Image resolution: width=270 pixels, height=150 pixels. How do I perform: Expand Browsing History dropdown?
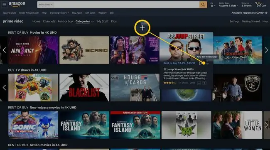(x=59, y=13)
